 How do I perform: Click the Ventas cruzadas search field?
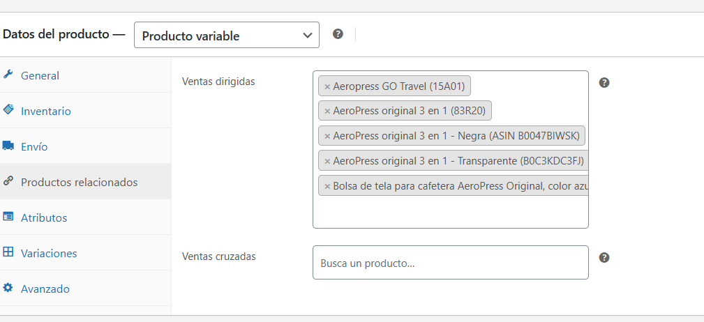(450, 263)
